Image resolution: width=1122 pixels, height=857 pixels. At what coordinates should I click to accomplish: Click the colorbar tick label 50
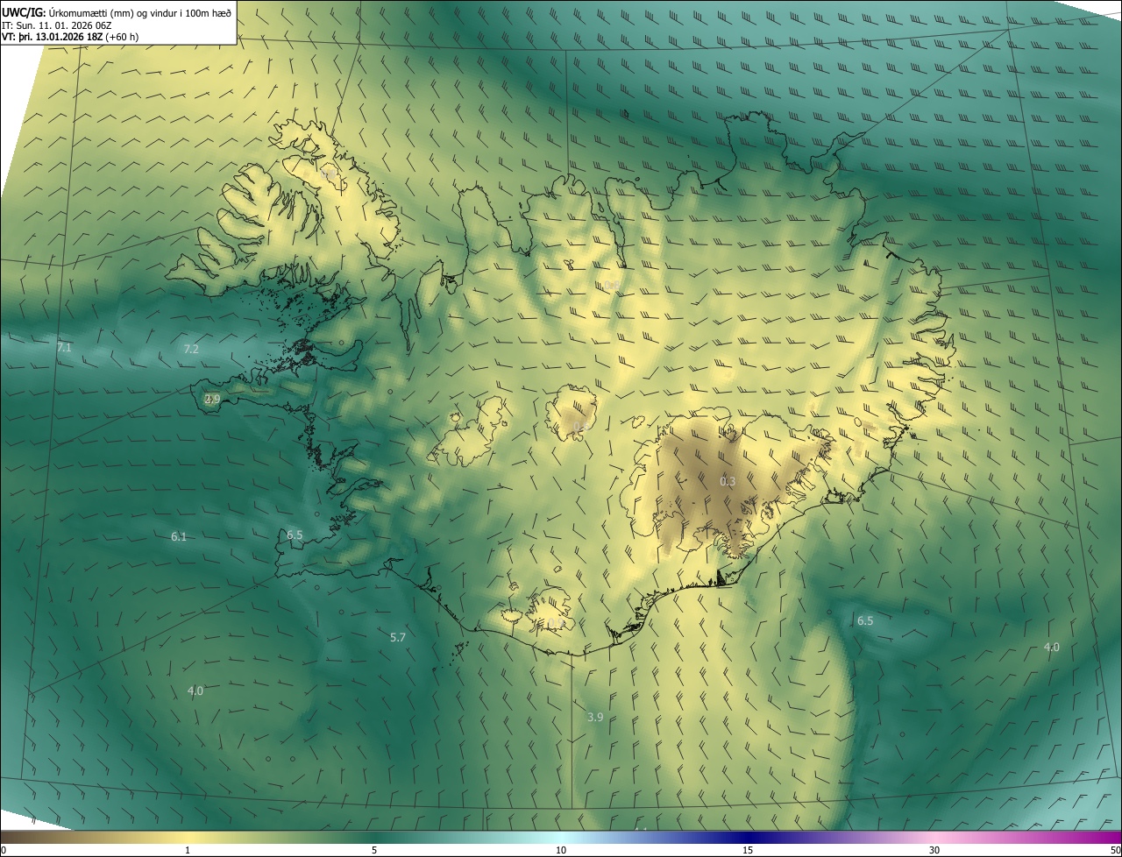1116,850
